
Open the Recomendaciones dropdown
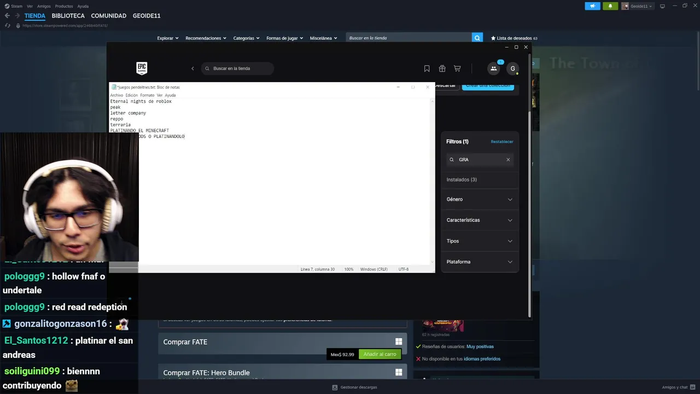point(206,38)
